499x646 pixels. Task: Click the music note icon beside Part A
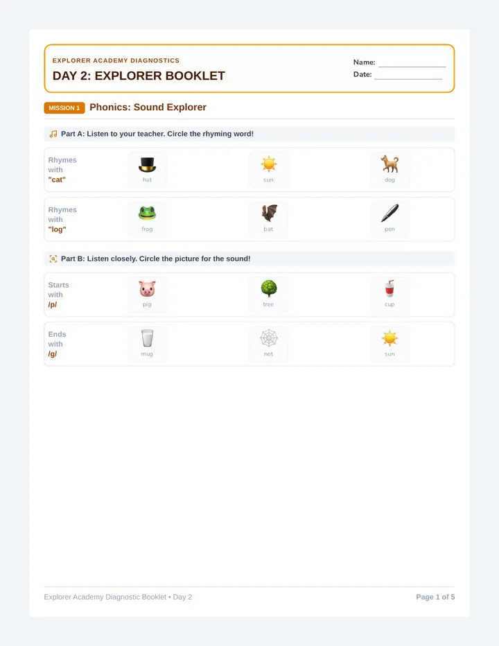(x=53, y=134)
